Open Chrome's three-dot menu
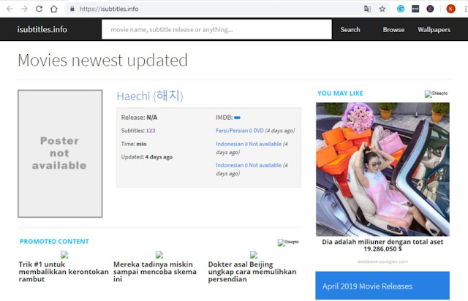The height and width of the screenshot is (301, 468). 465,9
